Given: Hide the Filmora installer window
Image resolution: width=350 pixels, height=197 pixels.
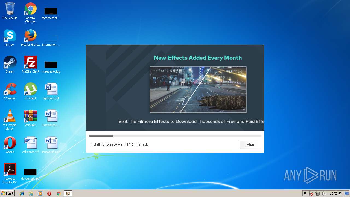Looking at the screenshot, I should (x=250, y=144).
